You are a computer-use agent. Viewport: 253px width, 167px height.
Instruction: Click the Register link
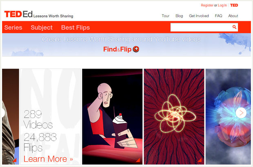[207, 5]
